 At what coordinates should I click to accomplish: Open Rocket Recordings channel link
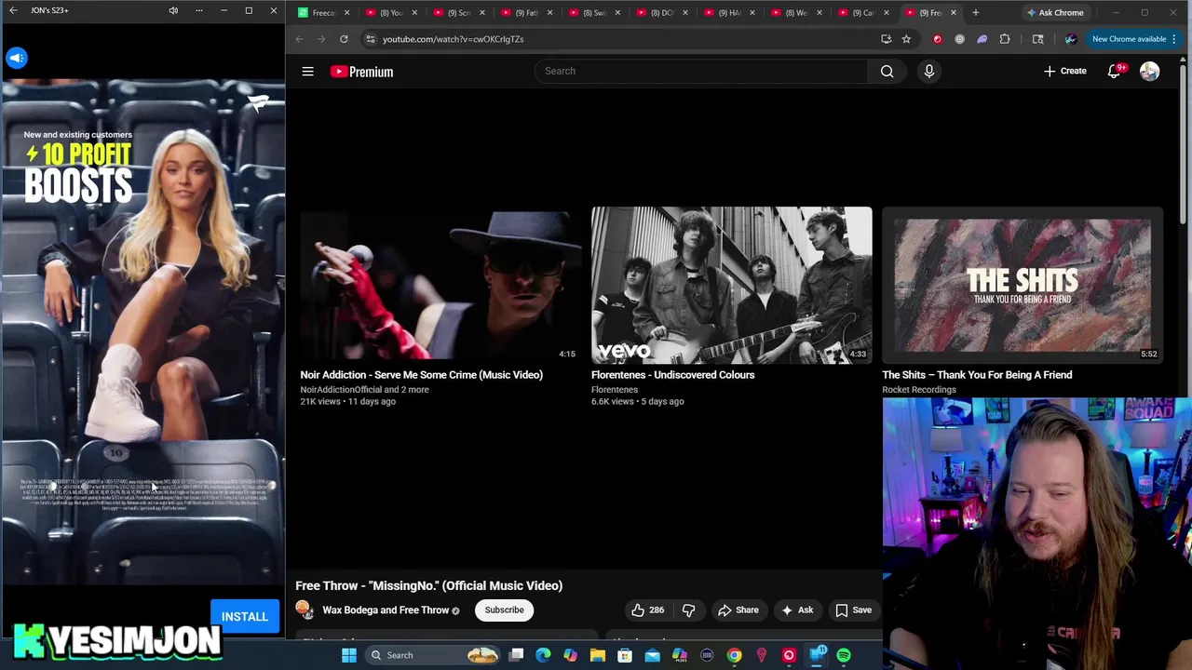(x=918, y=390)
